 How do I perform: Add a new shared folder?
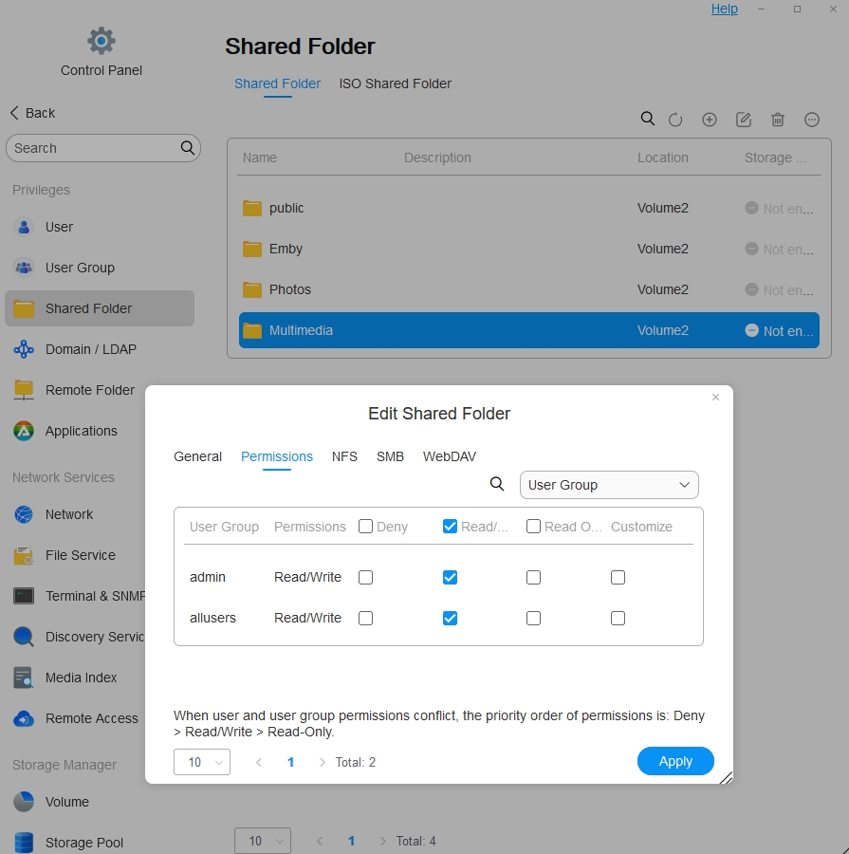[x=709, y=120]
